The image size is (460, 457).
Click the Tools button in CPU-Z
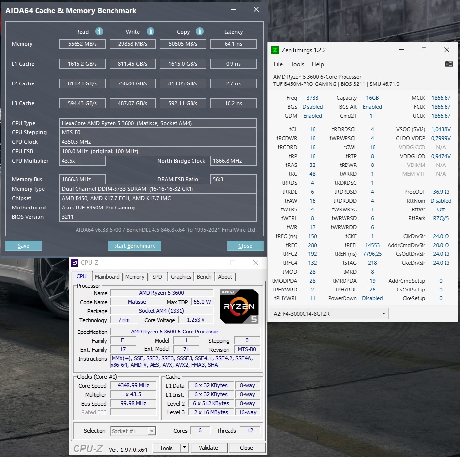point(166,448)
